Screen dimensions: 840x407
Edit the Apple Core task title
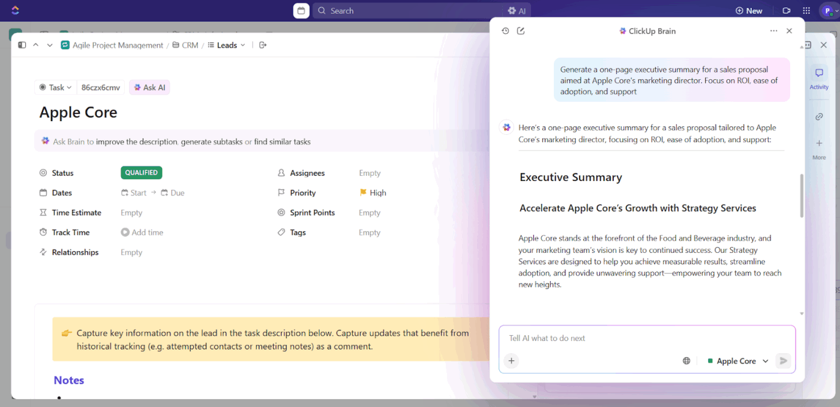79,113
